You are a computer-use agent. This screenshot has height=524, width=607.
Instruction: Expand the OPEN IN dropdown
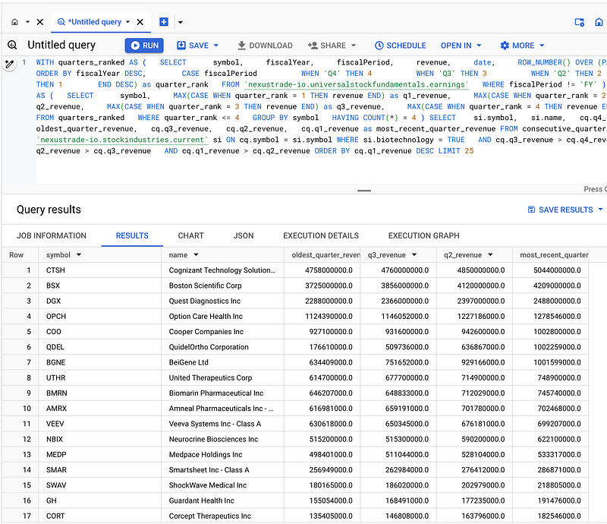tap(461, 46)
